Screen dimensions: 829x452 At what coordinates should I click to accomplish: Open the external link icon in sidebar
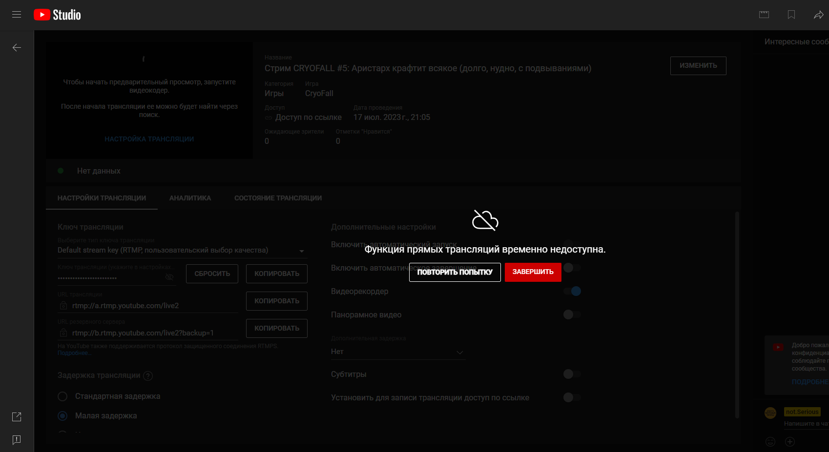click(17, 417)
